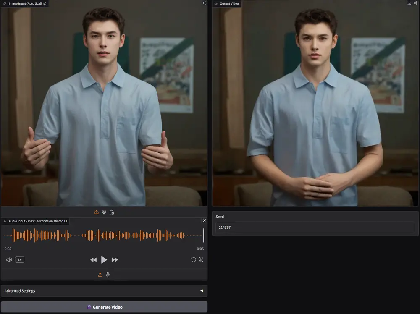Trim audio with the scissors icon
This screenshot has height=314, width=420.
click(x=201, y=260)
